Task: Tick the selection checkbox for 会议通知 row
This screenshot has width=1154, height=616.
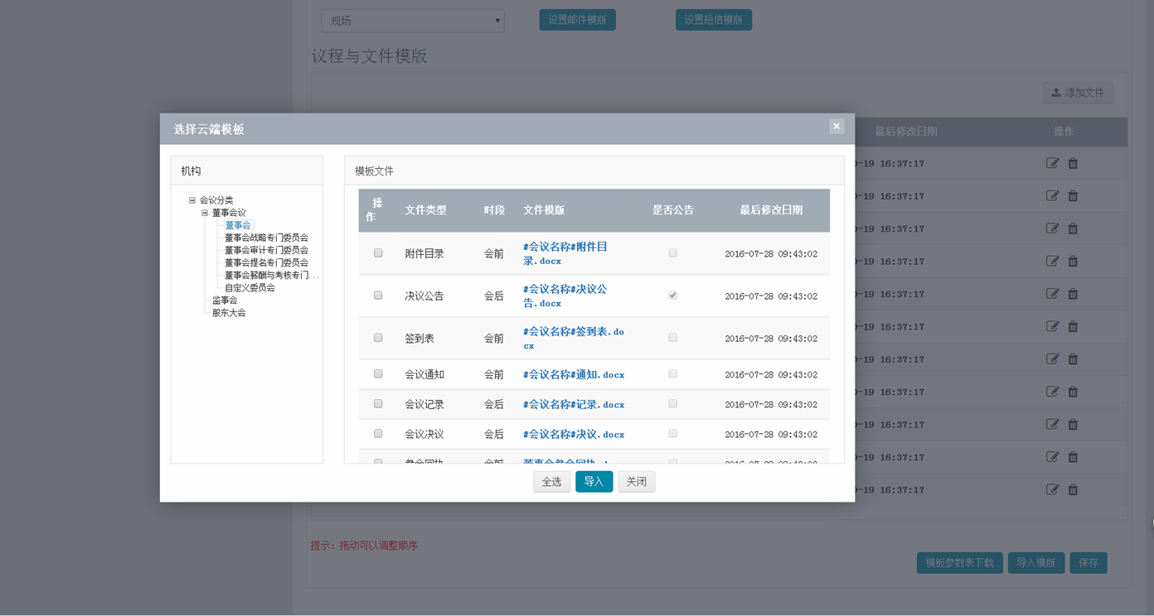Action: [378, 374]
